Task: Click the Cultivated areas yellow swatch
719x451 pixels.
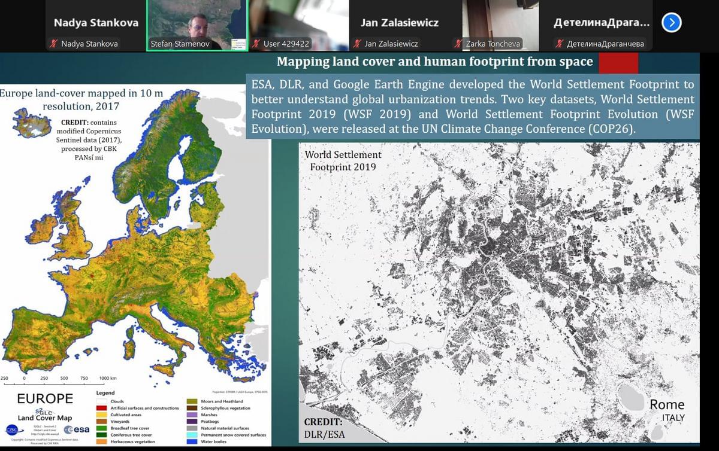Action: click(101, 415)
